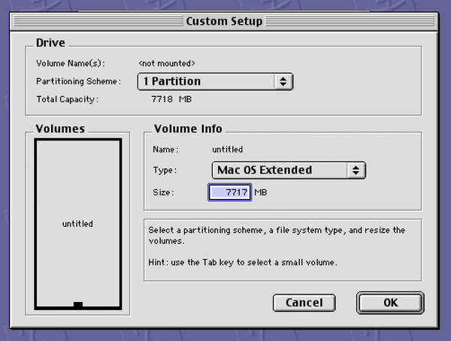Viewport: 451px width, 341px height.
Task: Click the untitled name in Volume Info
Action: tap(228, 149)
